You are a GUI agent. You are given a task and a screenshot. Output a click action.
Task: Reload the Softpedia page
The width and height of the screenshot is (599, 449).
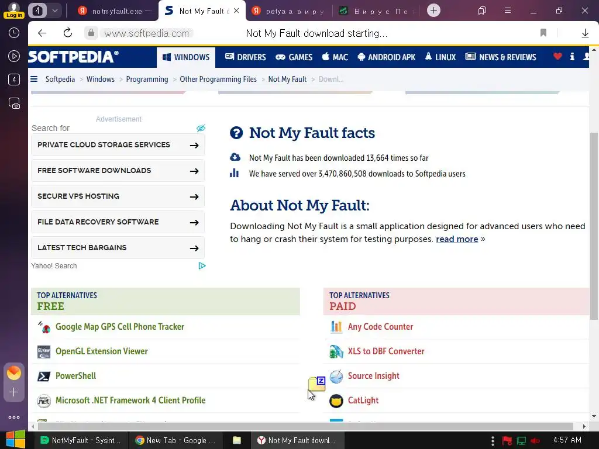click(68, 33)
